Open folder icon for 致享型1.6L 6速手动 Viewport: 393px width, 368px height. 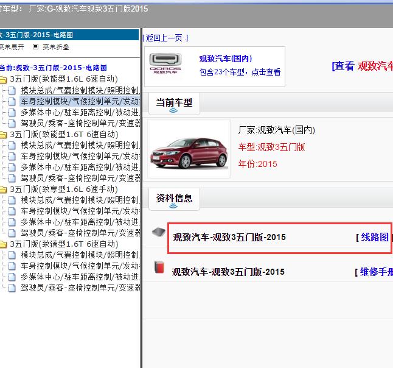click(x=3, y=189)
